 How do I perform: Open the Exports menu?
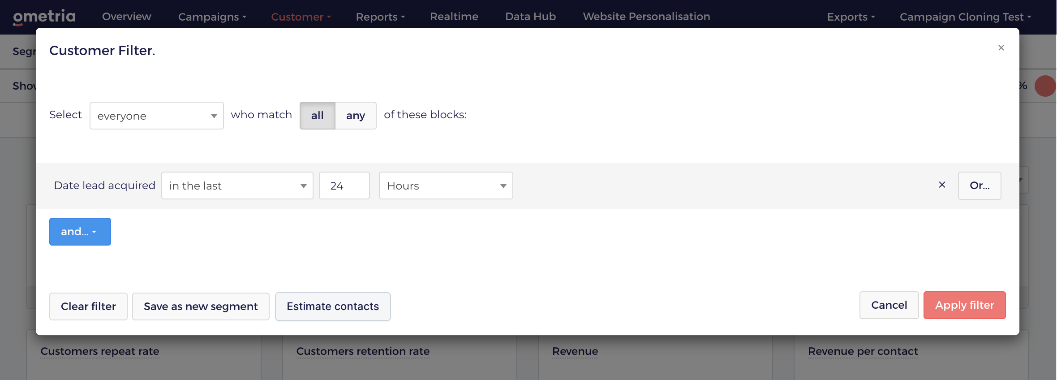851,17
